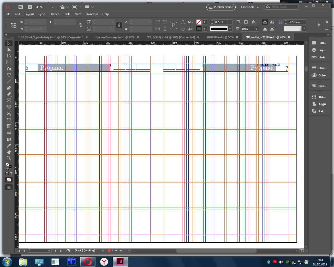Viewport: 334px width, 267px height.
Task: Toggle the split layout view button
Action: coord(302,251)
